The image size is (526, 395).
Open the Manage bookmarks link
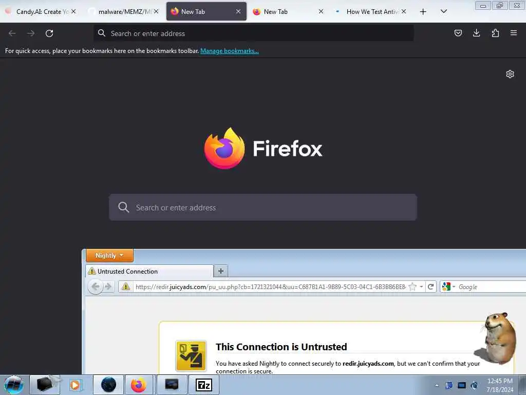coord(230,51)
